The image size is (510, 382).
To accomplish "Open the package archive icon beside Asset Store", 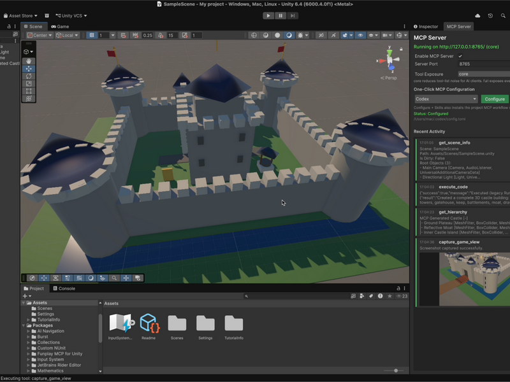I will coord(47,15).
